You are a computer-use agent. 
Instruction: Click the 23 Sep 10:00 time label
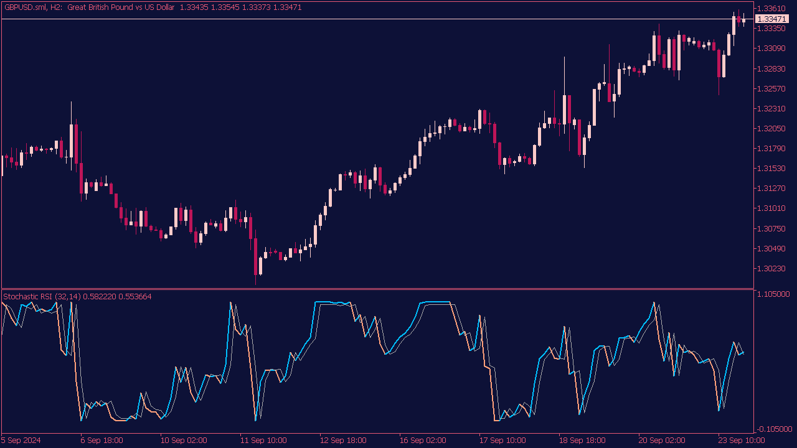click(x=741, y=440)
